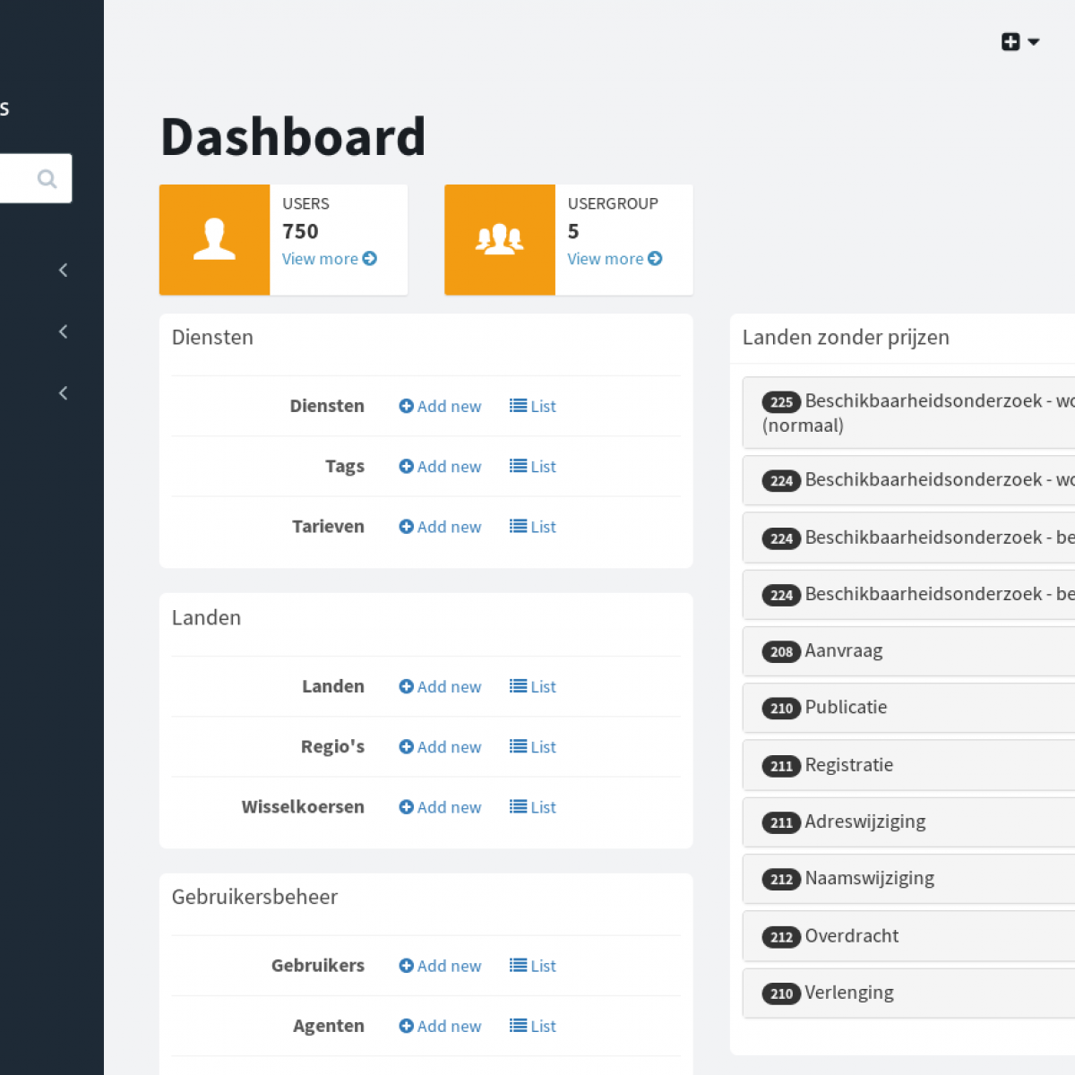Viewport: 1075px width, 1075px height.
Task: Open the plus dropdown menu at top right
Action: point(1020,42)
